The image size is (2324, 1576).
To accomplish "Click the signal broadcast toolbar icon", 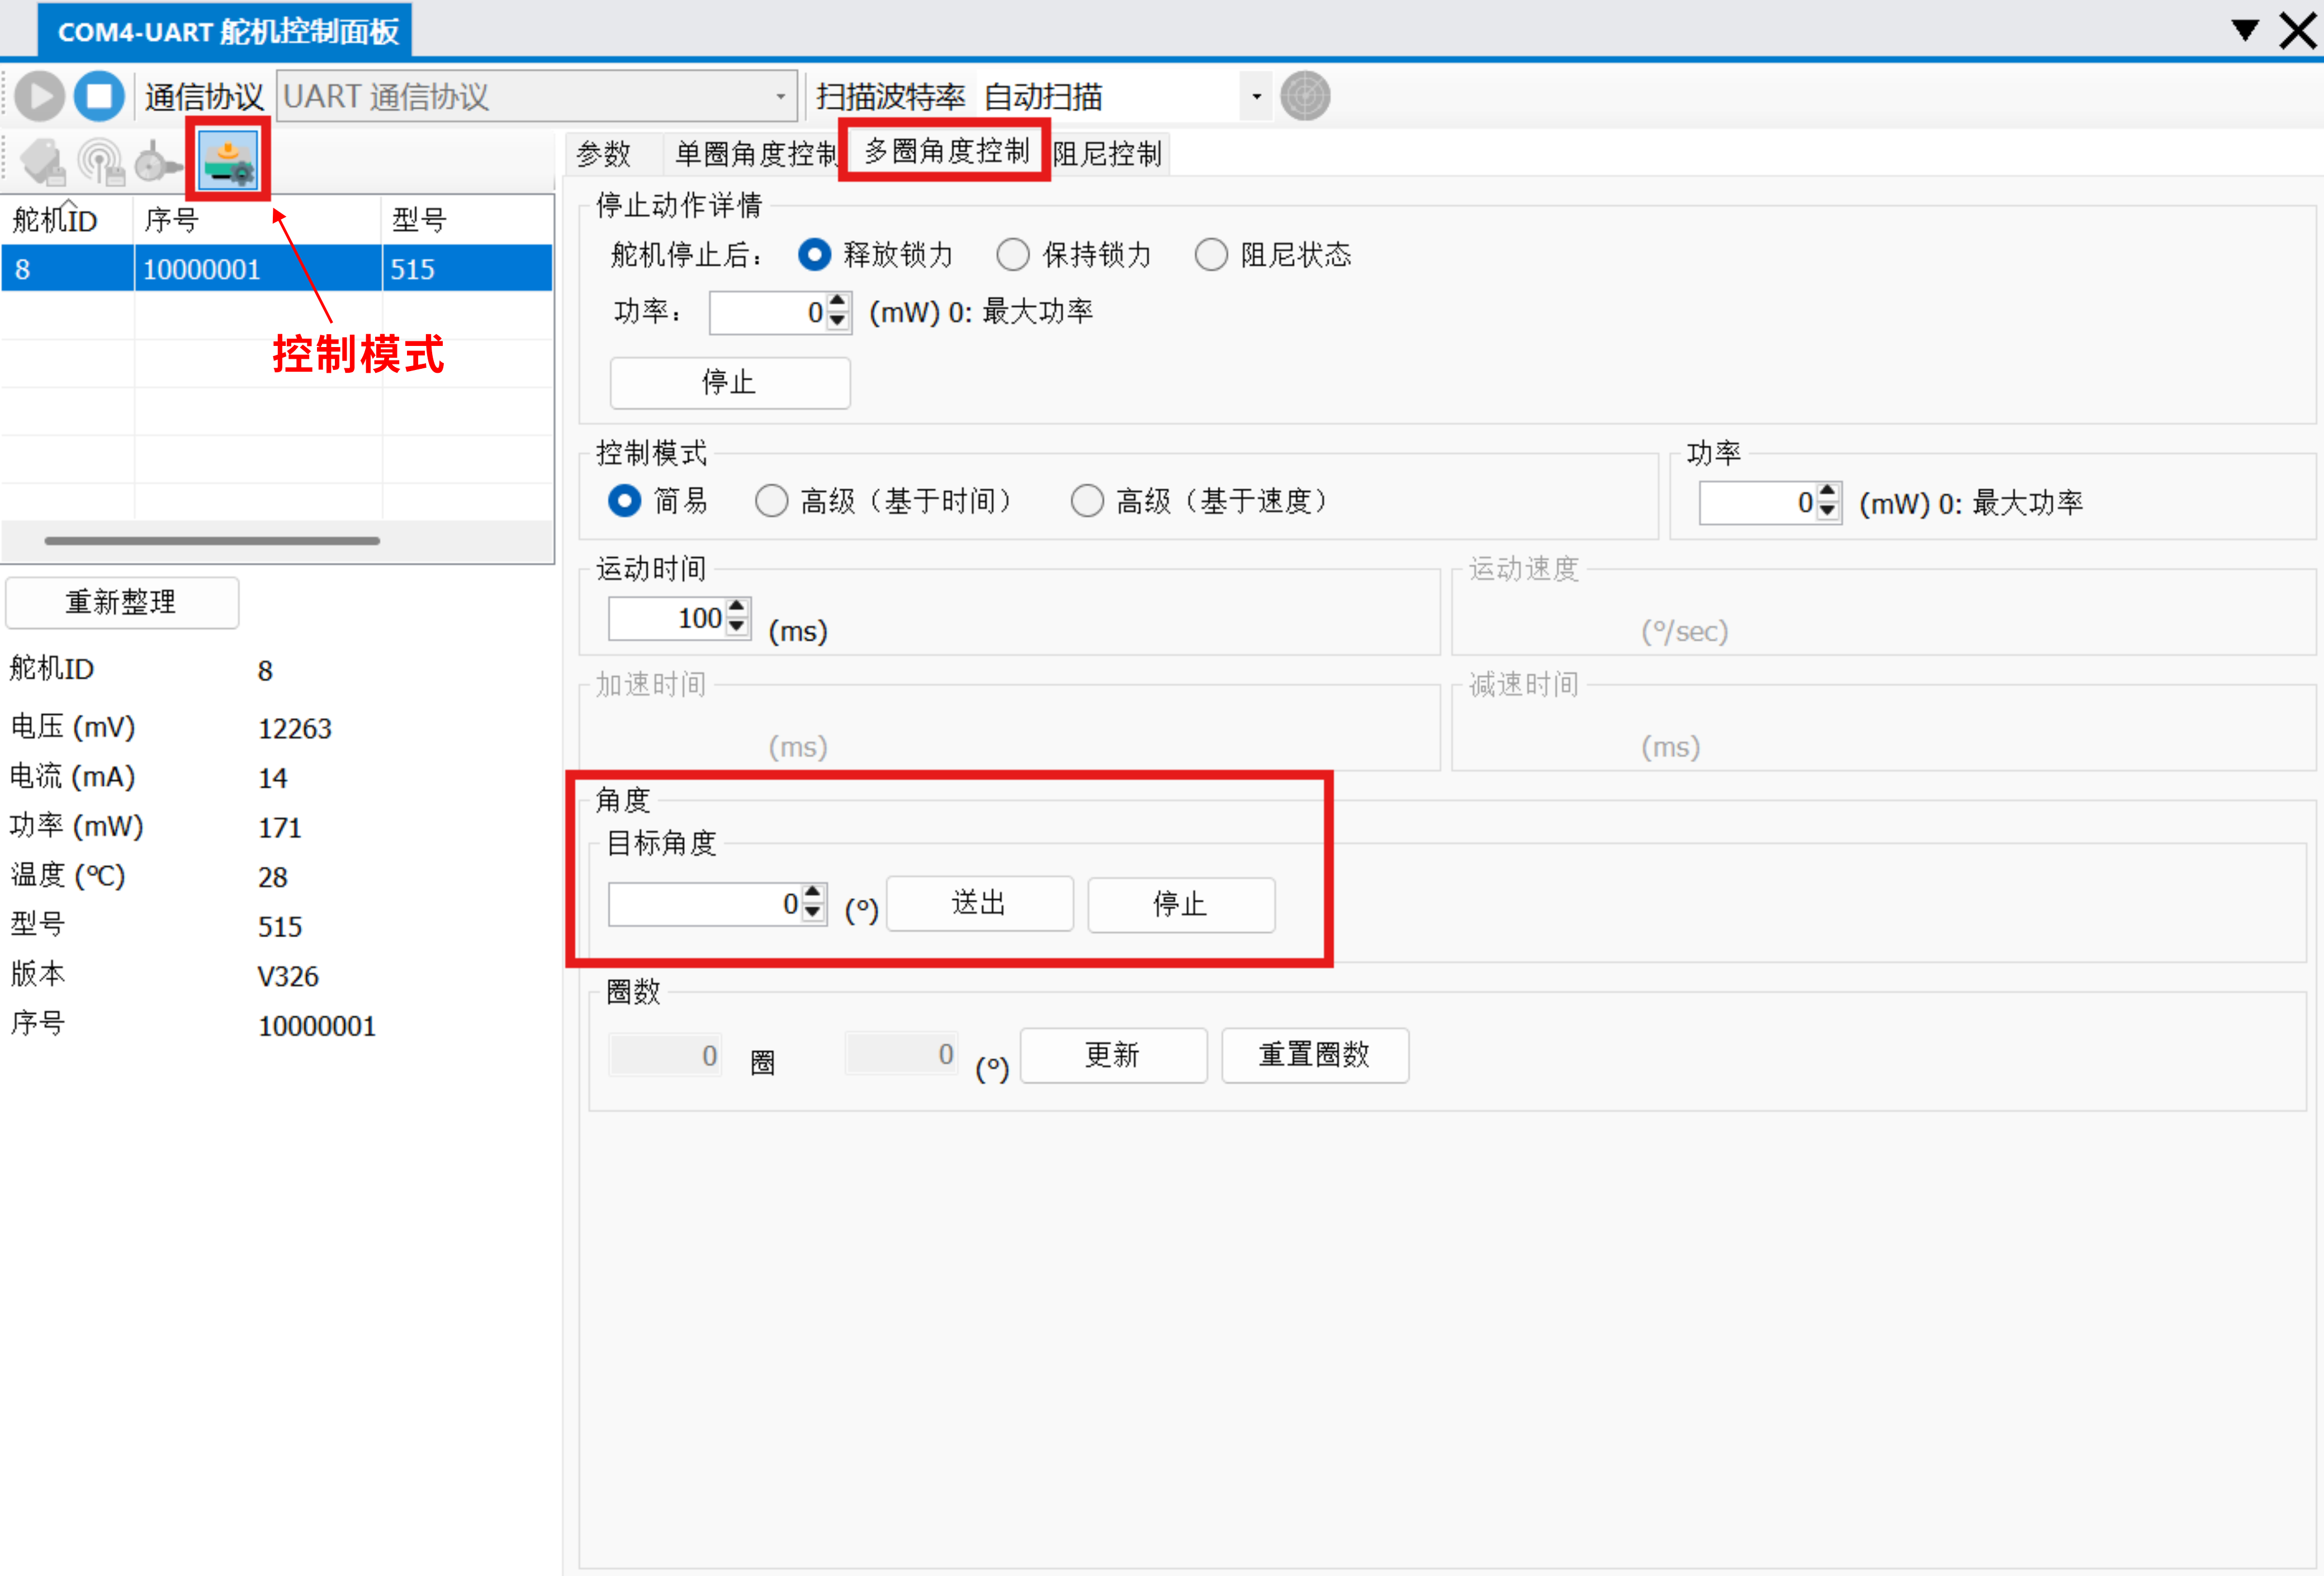I will 101,161.
